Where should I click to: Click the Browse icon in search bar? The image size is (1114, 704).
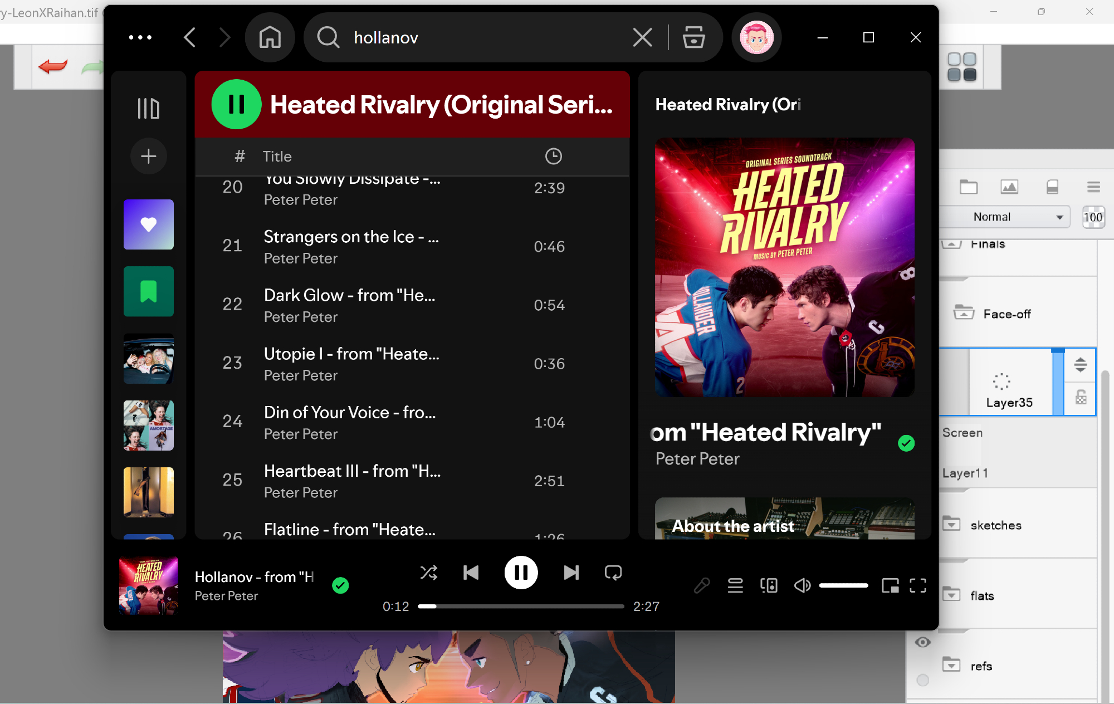point(693,38)
